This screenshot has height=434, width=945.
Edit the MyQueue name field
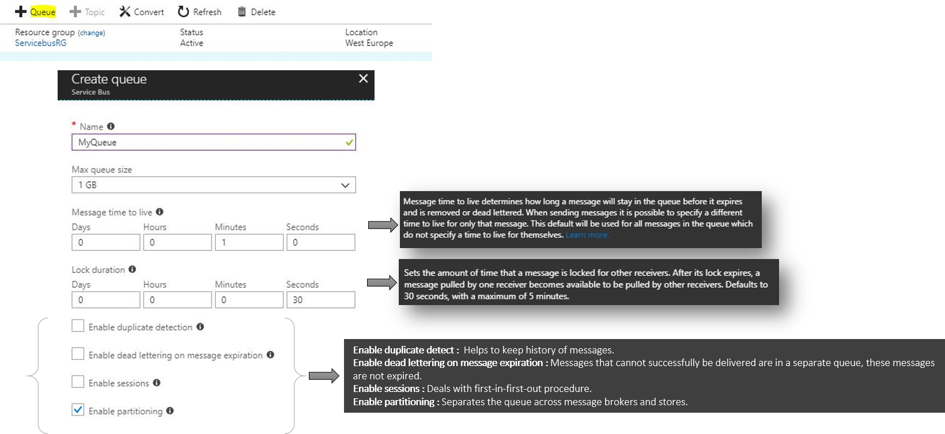[x=214, y=142]
